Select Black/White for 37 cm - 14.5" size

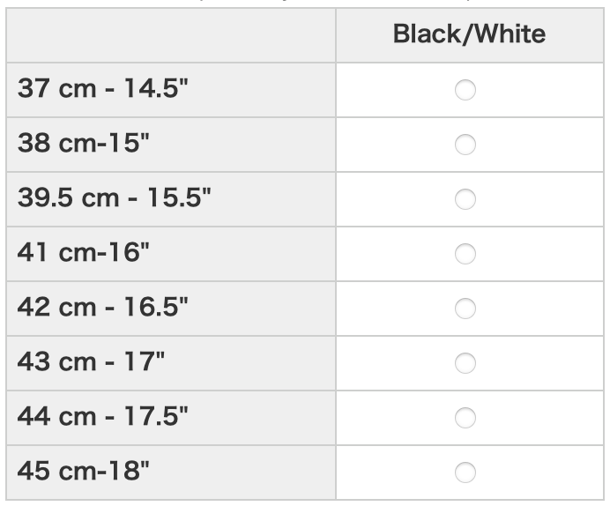[x=465, y=90]
